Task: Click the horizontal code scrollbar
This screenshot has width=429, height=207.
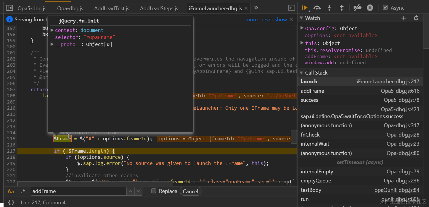Action: point(95,184)
